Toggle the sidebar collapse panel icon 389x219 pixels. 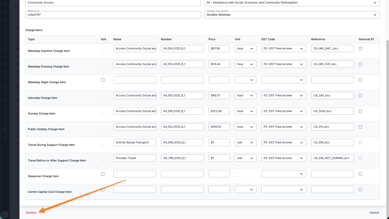[16, 6]
